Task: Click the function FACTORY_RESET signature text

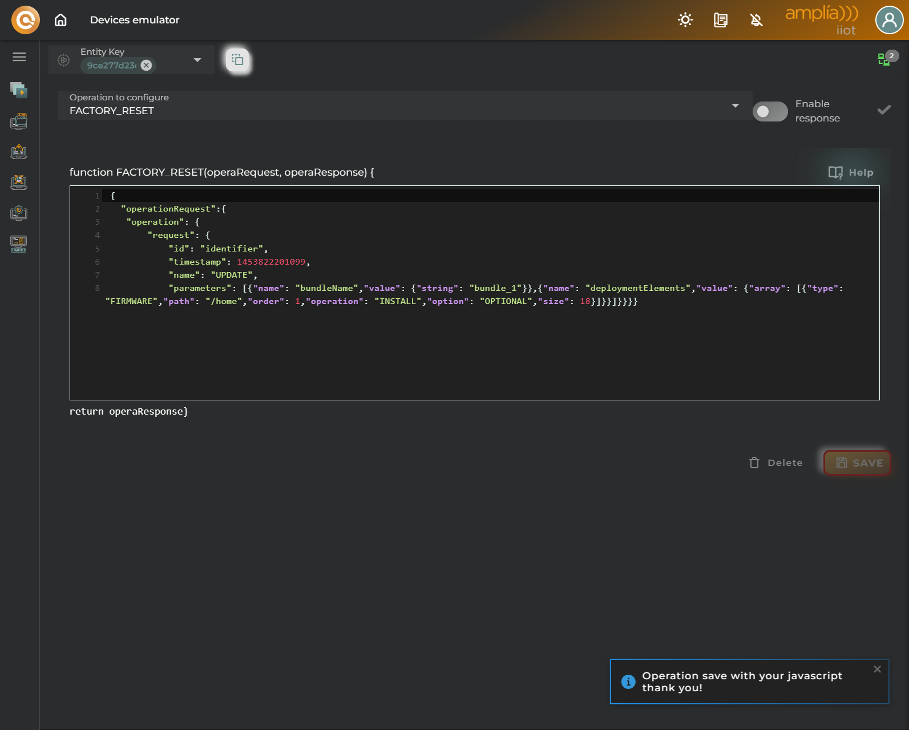Action: pyautogui.click(x=222, y=172)
